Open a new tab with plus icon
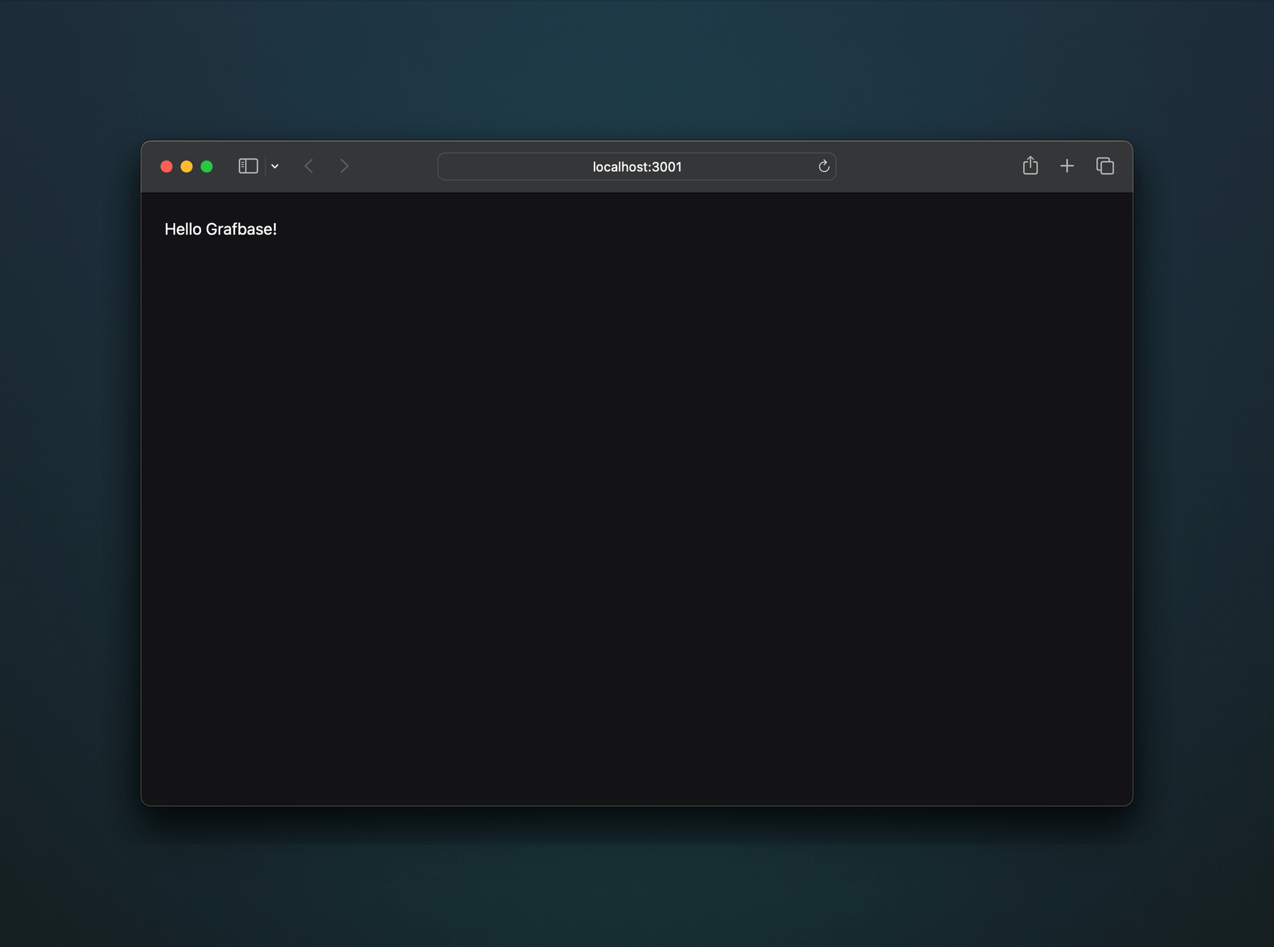The width and height of the screenshot is (1274, 947). click(1067, 166)
